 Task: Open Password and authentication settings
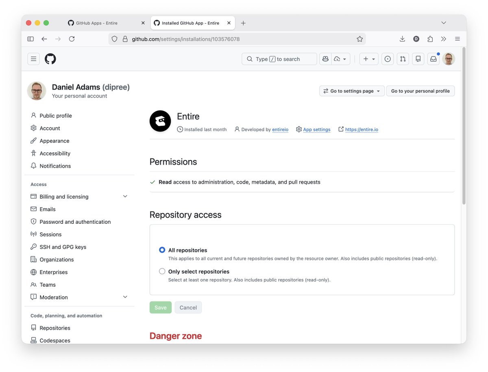point(75,222)
